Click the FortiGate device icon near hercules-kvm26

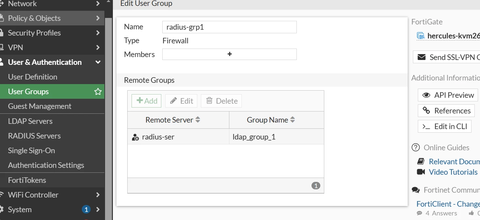pyautogui.click(x=421, y=36)
